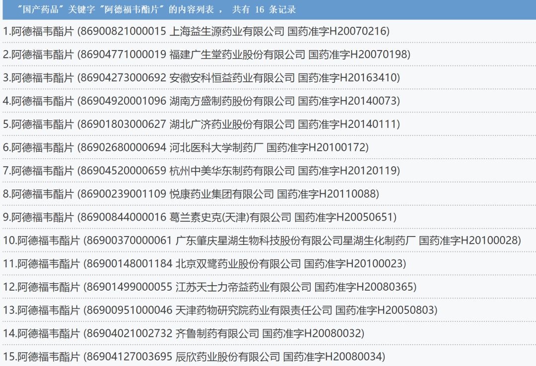The width and height of the screenshot is (536, 366).
Task: View record 10 广东肇庆星湖生物科技
Action: click(262, 241)
